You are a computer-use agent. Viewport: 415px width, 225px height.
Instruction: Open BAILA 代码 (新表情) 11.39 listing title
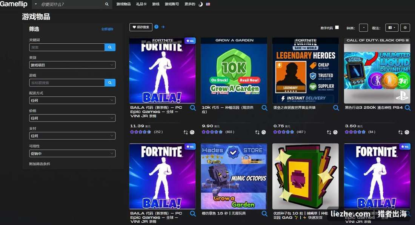click(157, 112)
